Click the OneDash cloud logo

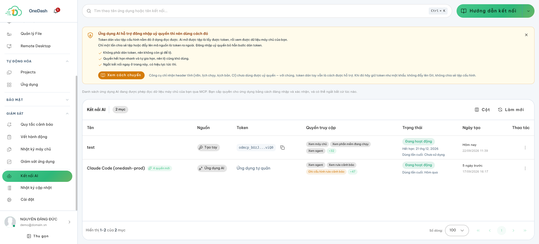pyautogui.click(x=14, y=11)
